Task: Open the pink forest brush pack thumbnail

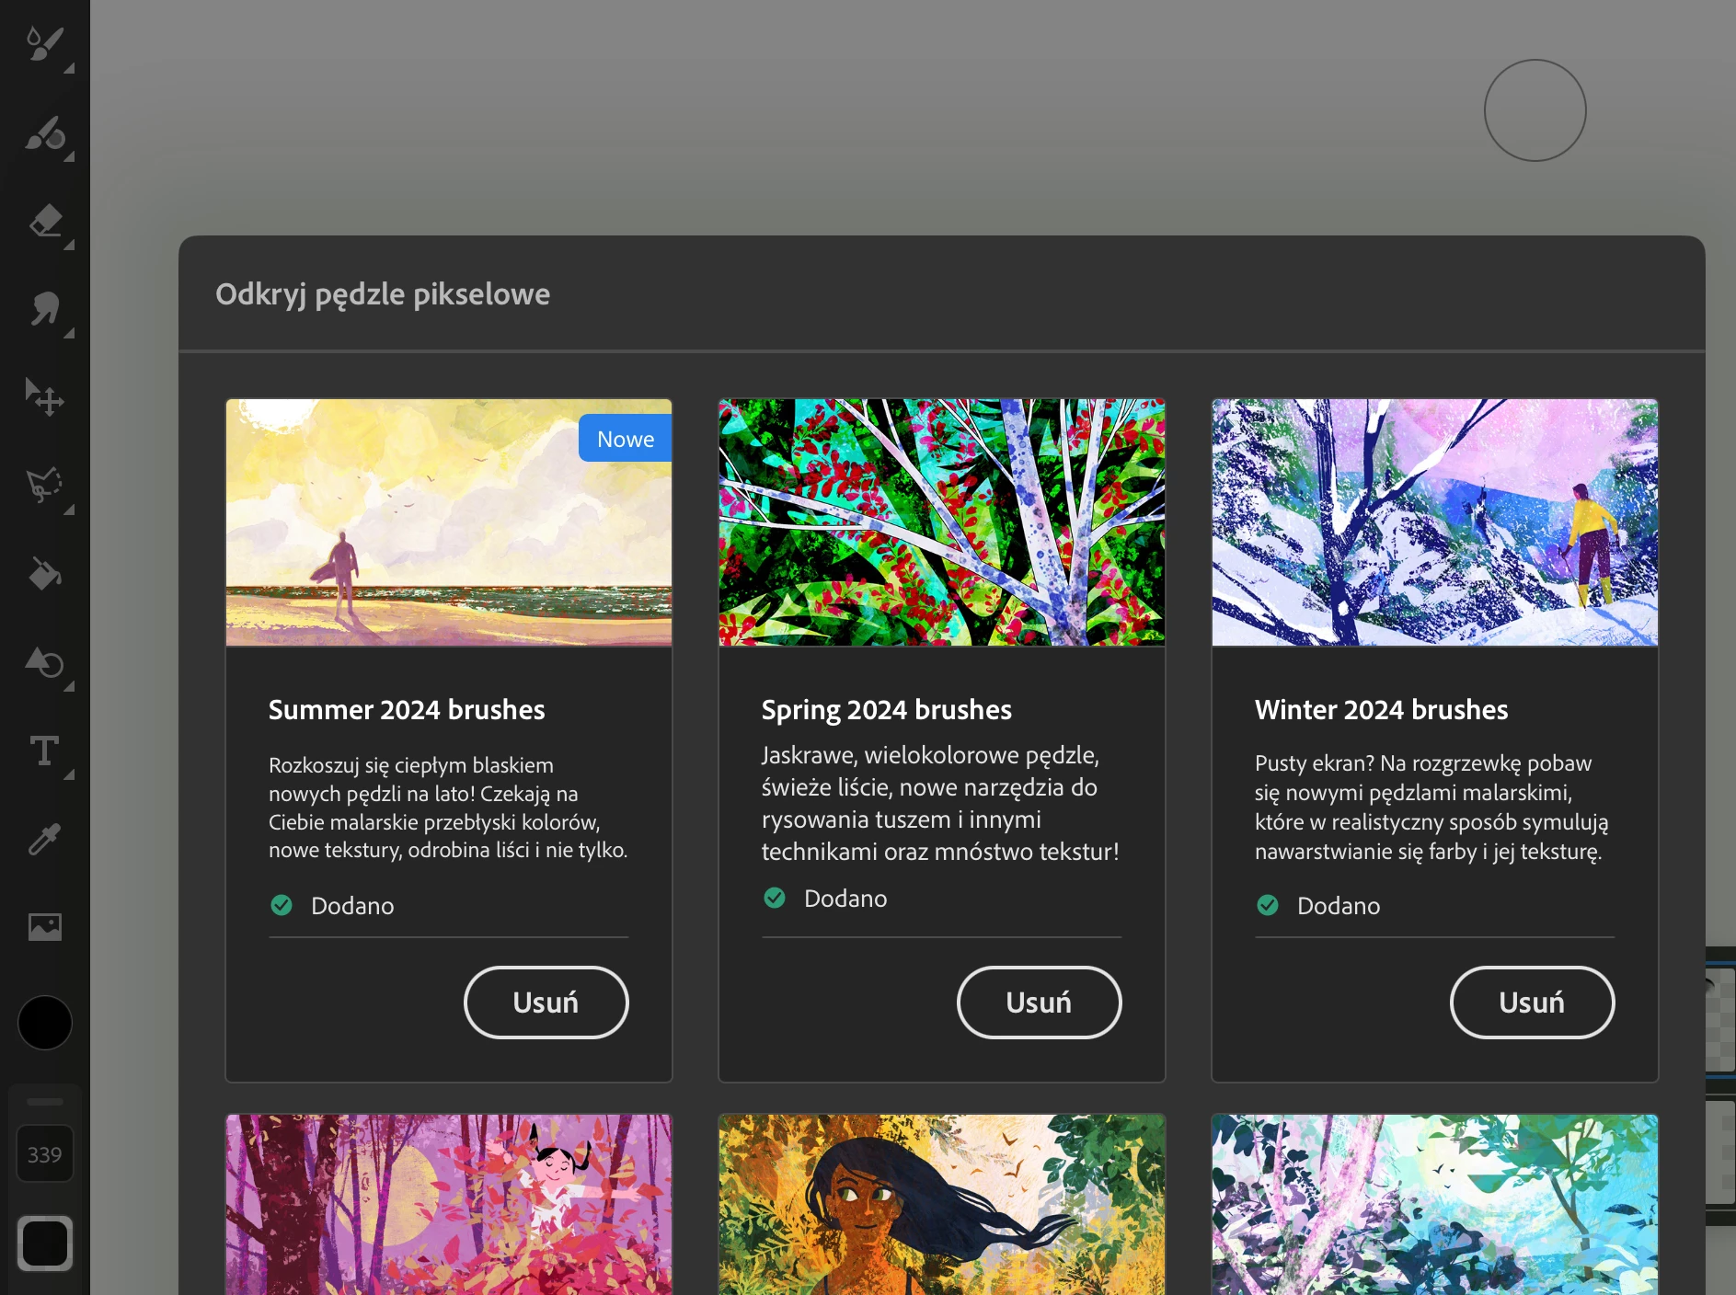Action: click(449, 1205)
